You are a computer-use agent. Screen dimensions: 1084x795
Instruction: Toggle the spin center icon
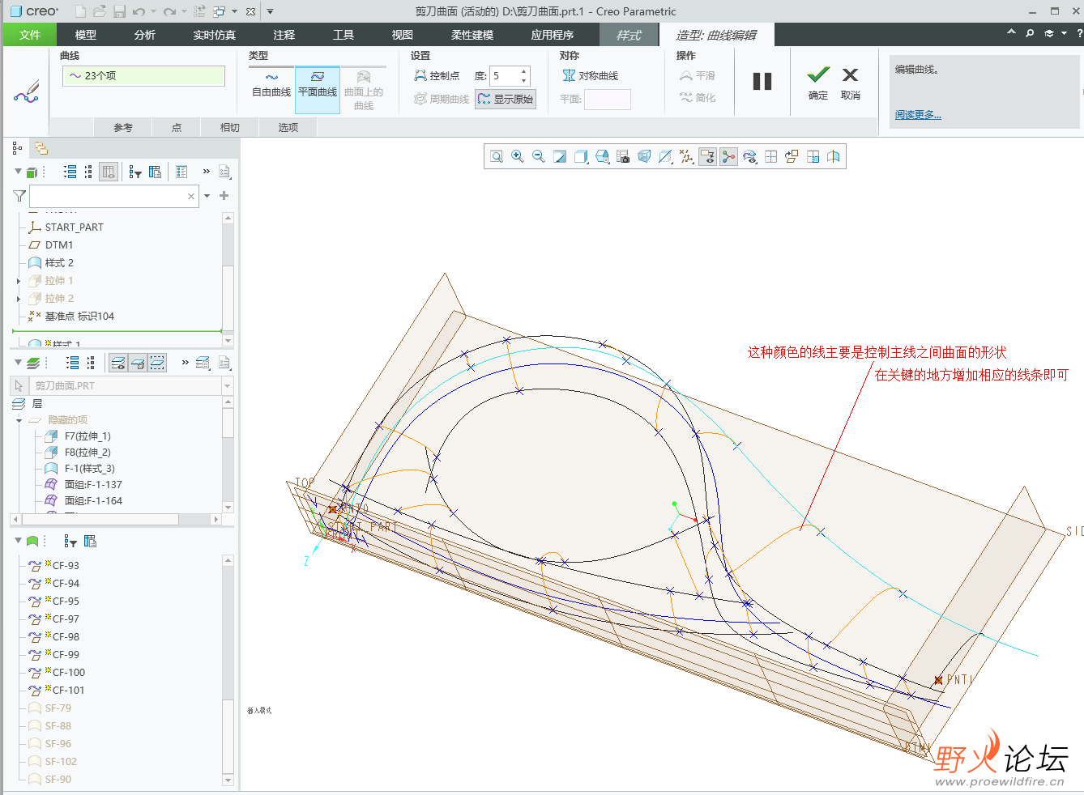click(707, 156)
